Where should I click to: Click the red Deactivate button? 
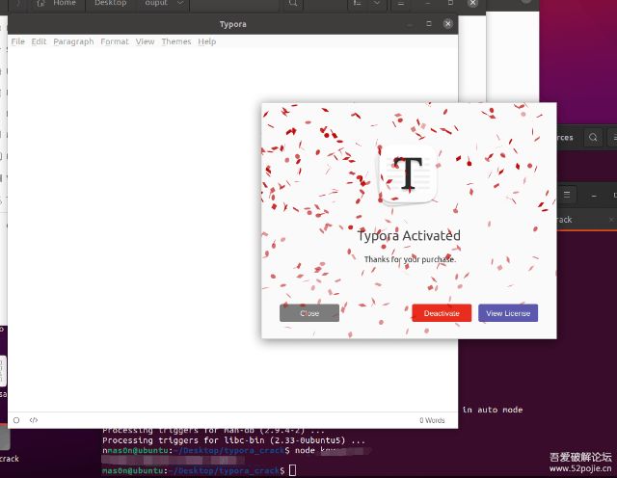tap(442, 313)
